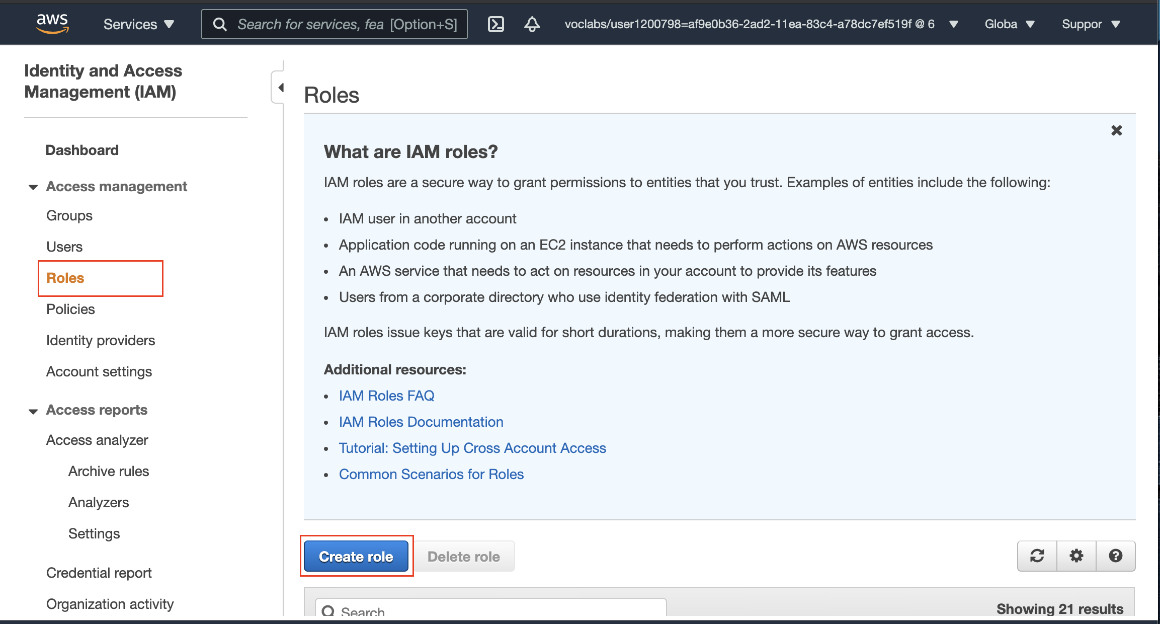
Task: Collapse the Access reports section
Action: (33, 411)
